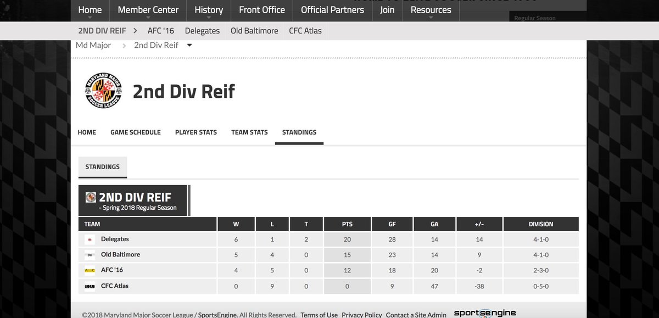Click Contact a Site Admin link
This screenshot has height=318, width=659.
[416, 315]
